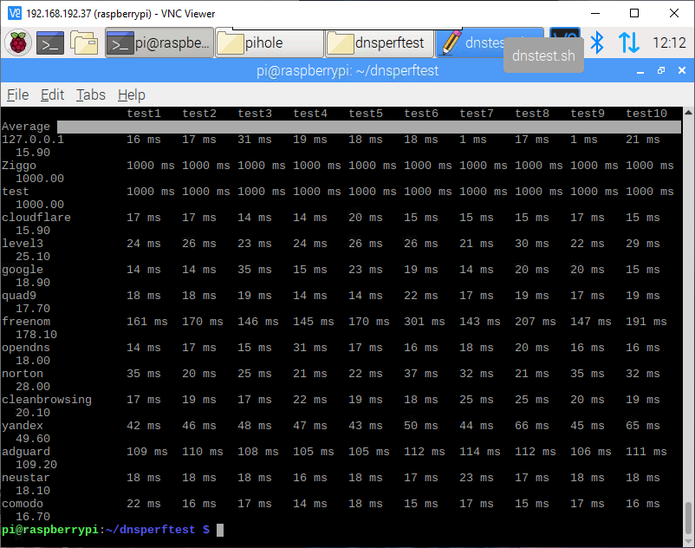Click the 'google' row label
The height and width of the screenshot is (548, 695).
click(23, 270)
